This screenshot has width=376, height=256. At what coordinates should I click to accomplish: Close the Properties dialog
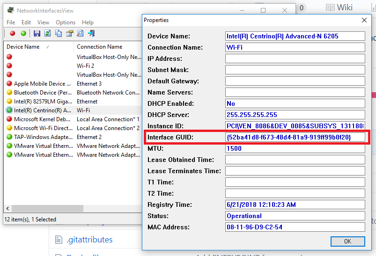point(364,20)
